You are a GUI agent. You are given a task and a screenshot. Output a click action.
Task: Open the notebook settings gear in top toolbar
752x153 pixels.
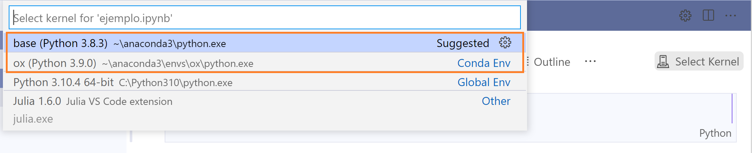pyautogui.click(x=685, y=16)
